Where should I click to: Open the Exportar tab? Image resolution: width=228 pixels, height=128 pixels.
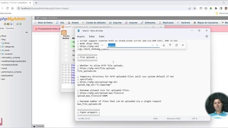pos(115,23)
